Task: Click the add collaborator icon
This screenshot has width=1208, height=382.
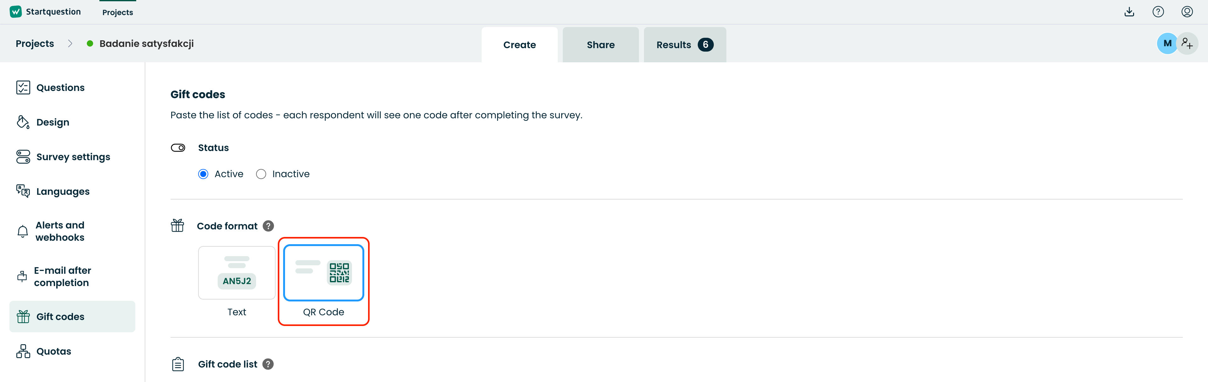Action: click(x=1187, y=44)
